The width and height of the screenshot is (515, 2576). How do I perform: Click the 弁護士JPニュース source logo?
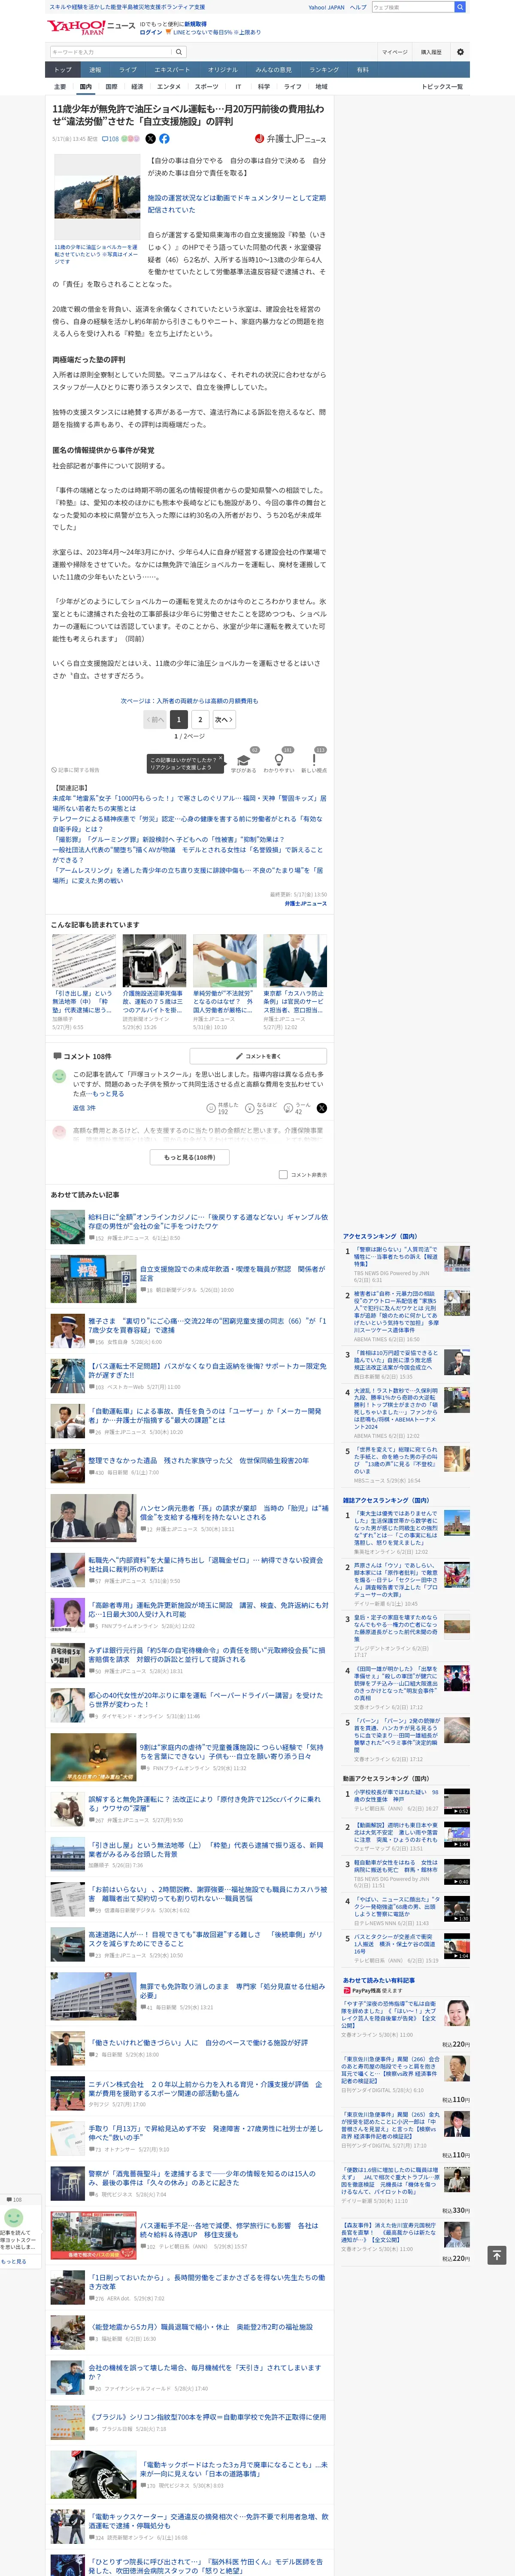[290, 139]
